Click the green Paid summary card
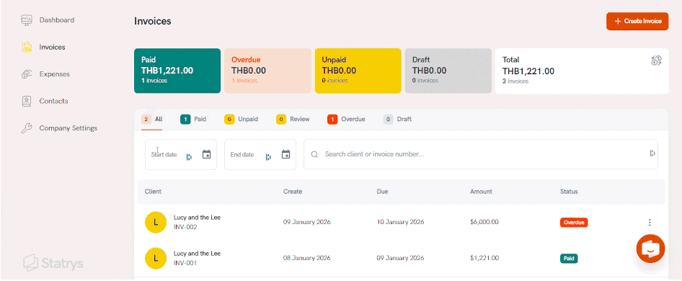682x281 pixels. coord(177,71)
